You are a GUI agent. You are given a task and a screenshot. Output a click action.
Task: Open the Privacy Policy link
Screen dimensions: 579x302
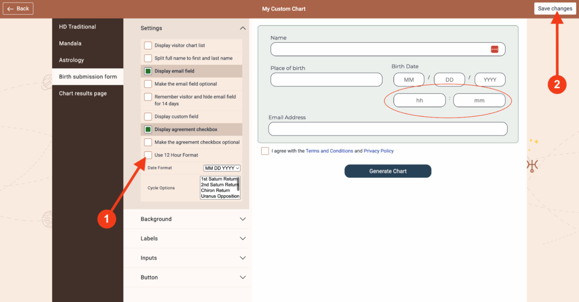[x=378, y=151]
